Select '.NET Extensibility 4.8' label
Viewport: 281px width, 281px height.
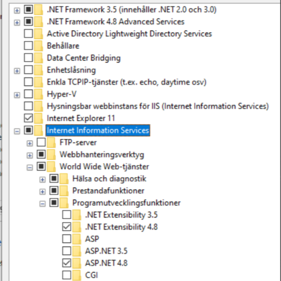tap(121, 227)
